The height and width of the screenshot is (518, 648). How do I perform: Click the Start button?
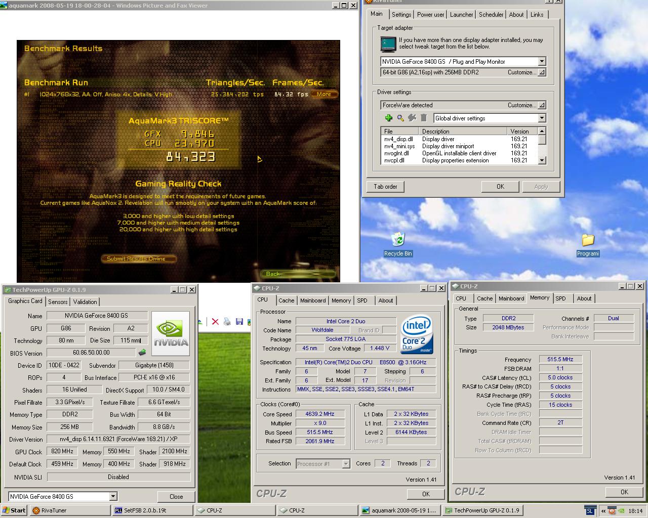click(14, 510)
